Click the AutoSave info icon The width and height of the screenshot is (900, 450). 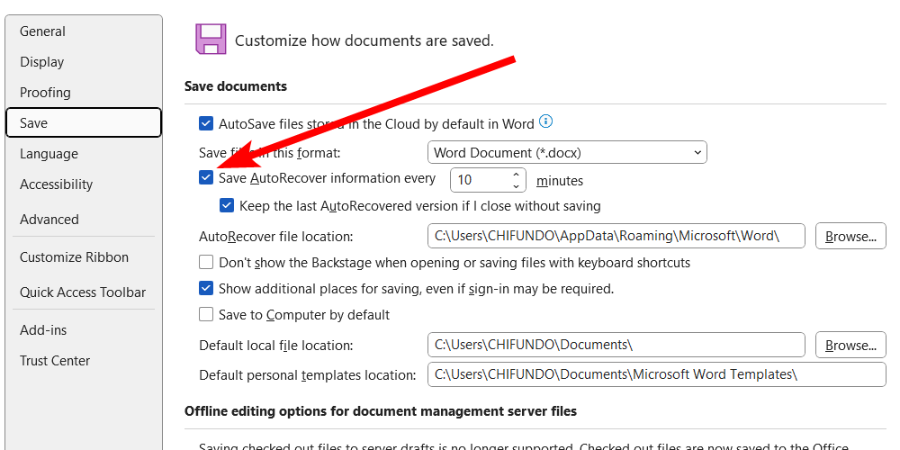click(x=546, y=121)
